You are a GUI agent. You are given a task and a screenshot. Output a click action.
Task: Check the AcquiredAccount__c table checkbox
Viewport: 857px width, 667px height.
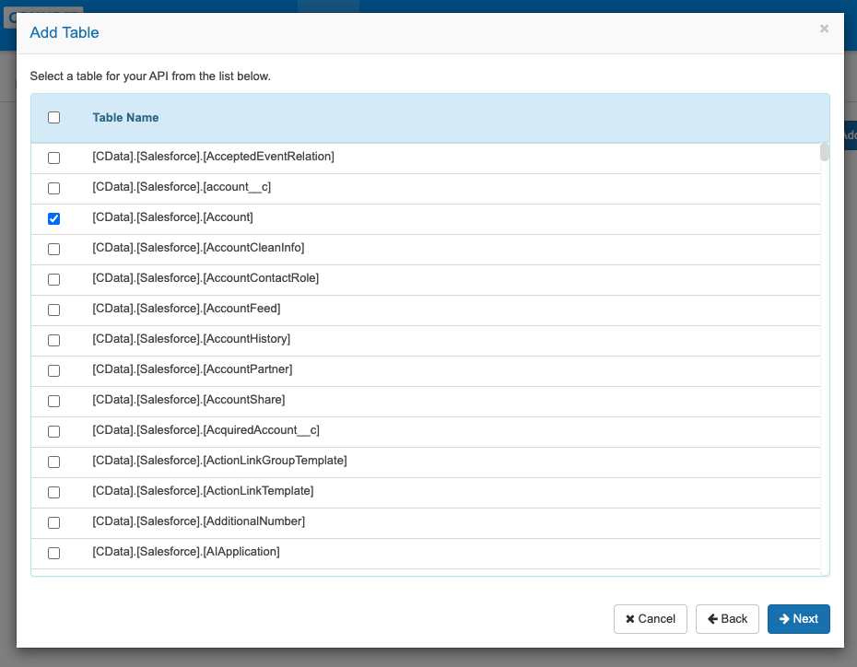(54, 431)
